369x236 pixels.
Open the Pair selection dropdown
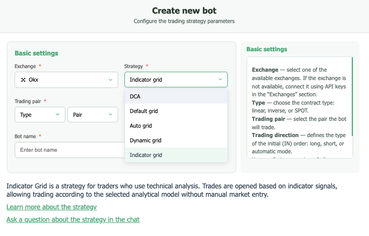[x=92, y=115]
